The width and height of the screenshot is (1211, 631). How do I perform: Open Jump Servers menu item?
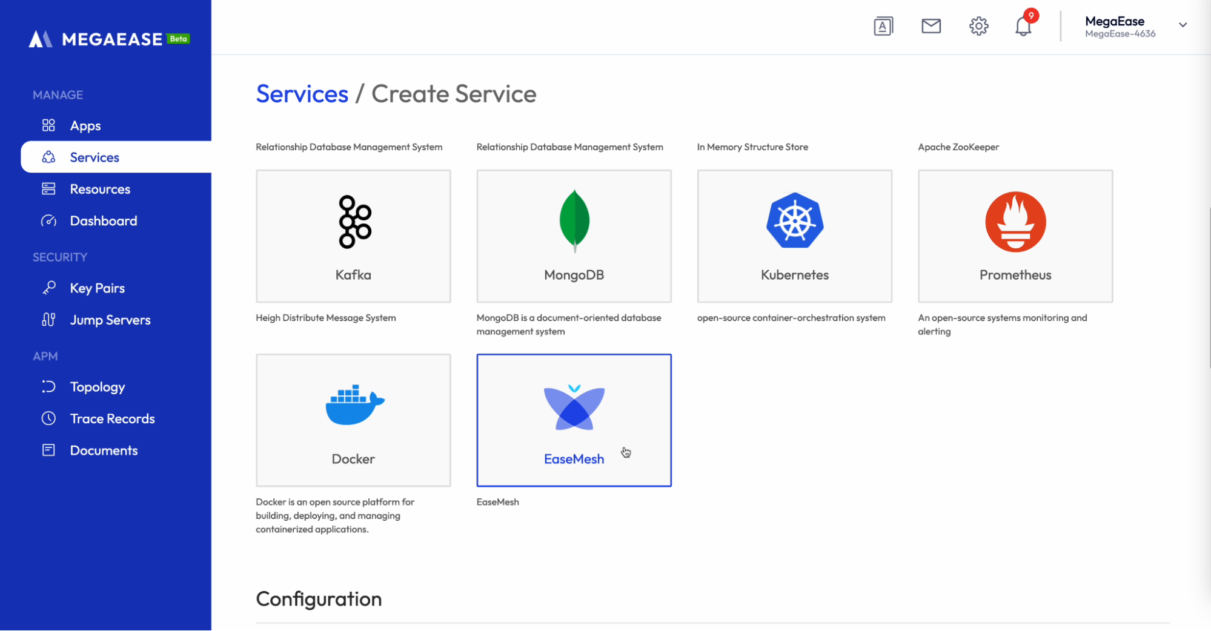(110, 320)
